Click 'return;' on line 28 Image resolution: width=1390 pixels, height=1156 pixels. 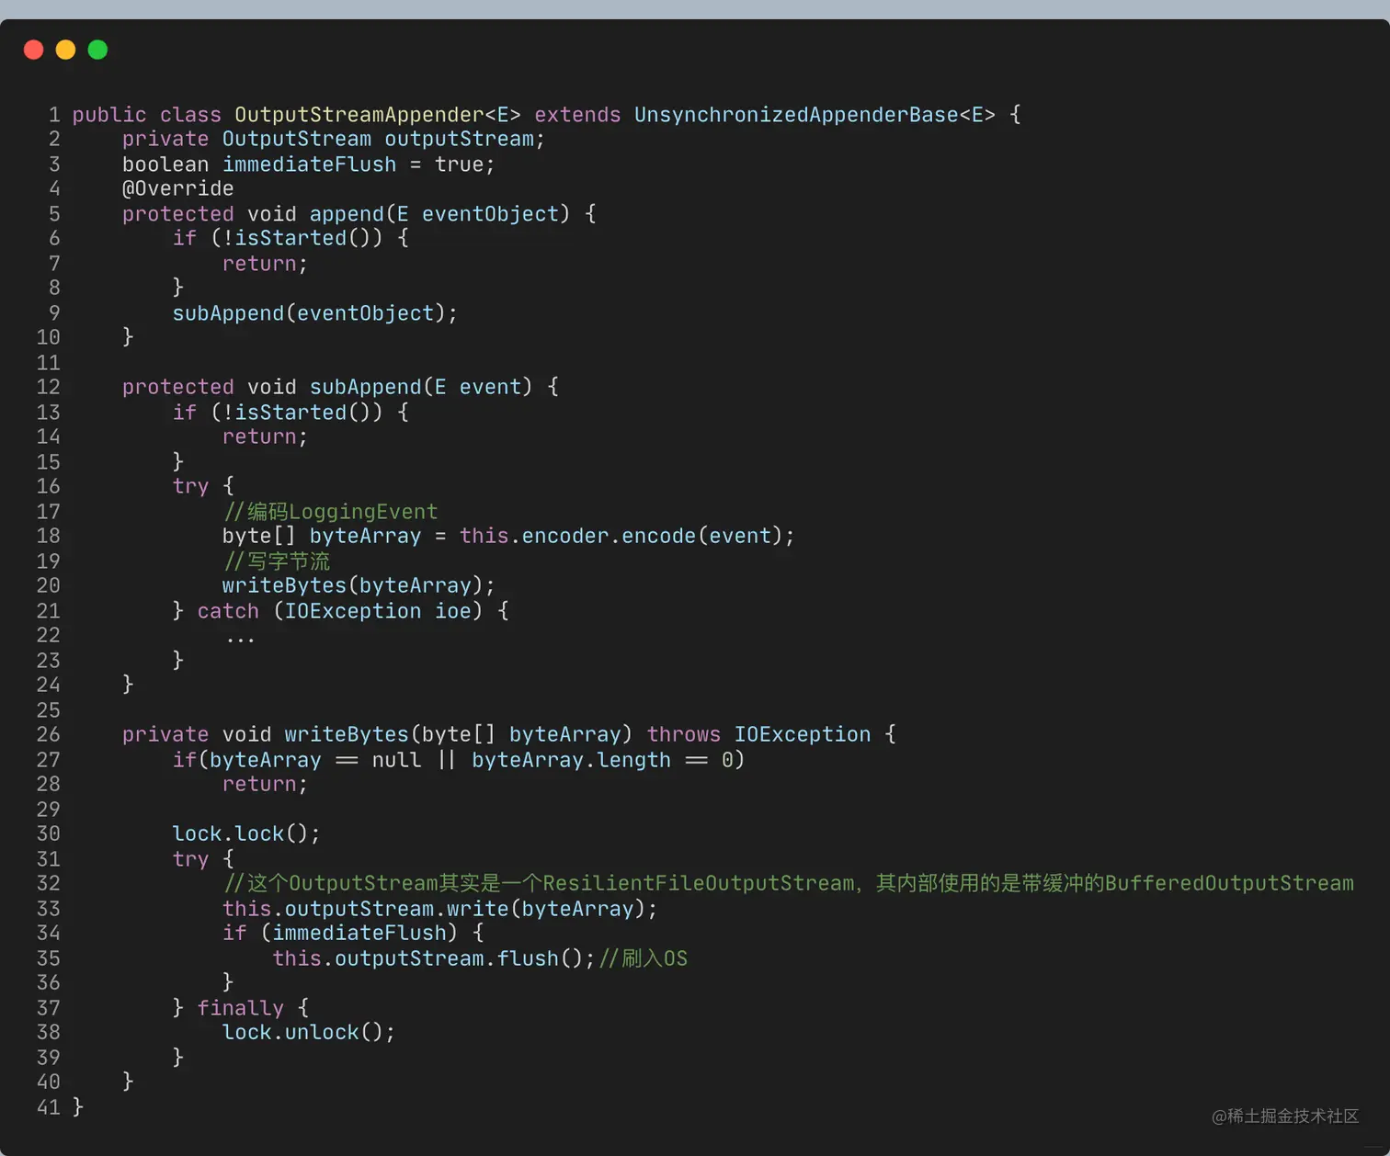pos(265,784)
